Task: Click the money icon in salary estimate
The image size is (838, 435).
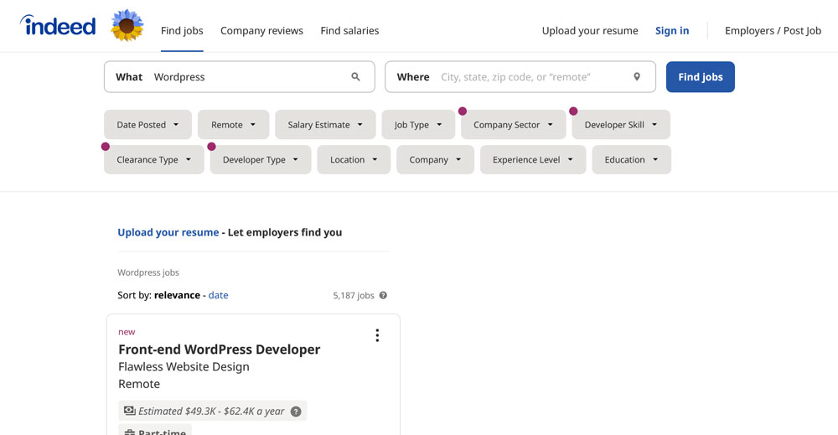Action: (x=129, y=411)
